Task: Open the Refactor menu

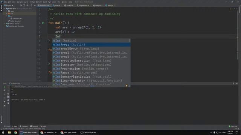Action: point(39,2)
